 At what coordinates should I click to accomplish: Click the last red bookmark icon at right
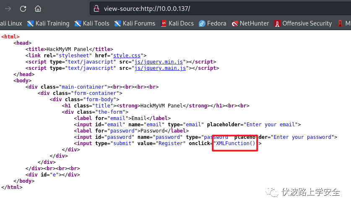tap(340, 23)
